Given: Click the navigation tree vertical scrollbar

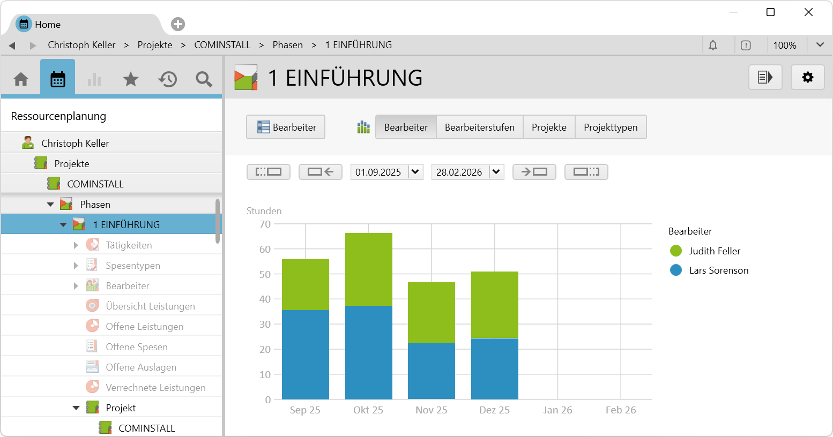Looking at the screenshot, I should [x=218, y=221].
